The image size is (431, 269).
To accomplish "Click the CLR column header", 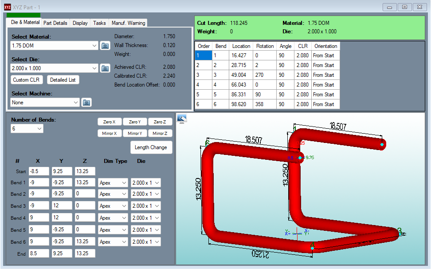I will [x=303, y=46].
